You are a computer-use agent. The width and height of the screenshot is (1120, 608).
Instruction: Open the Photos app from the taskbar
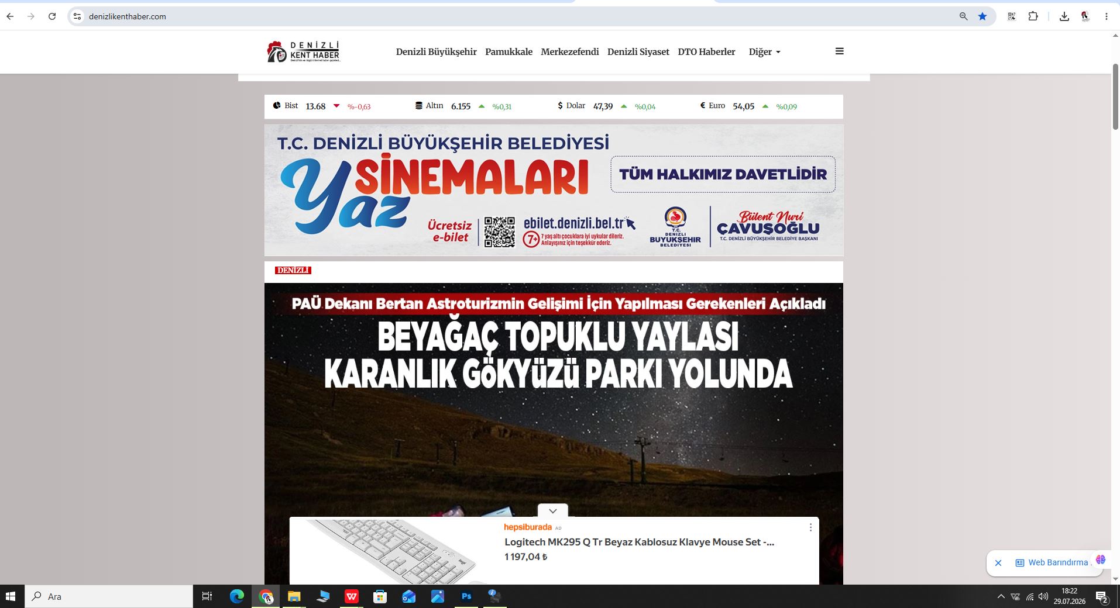click(438, 596)
